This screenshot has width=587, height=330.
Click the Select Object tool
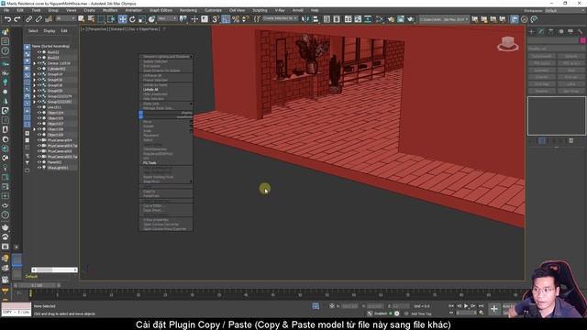click(82, 19)
